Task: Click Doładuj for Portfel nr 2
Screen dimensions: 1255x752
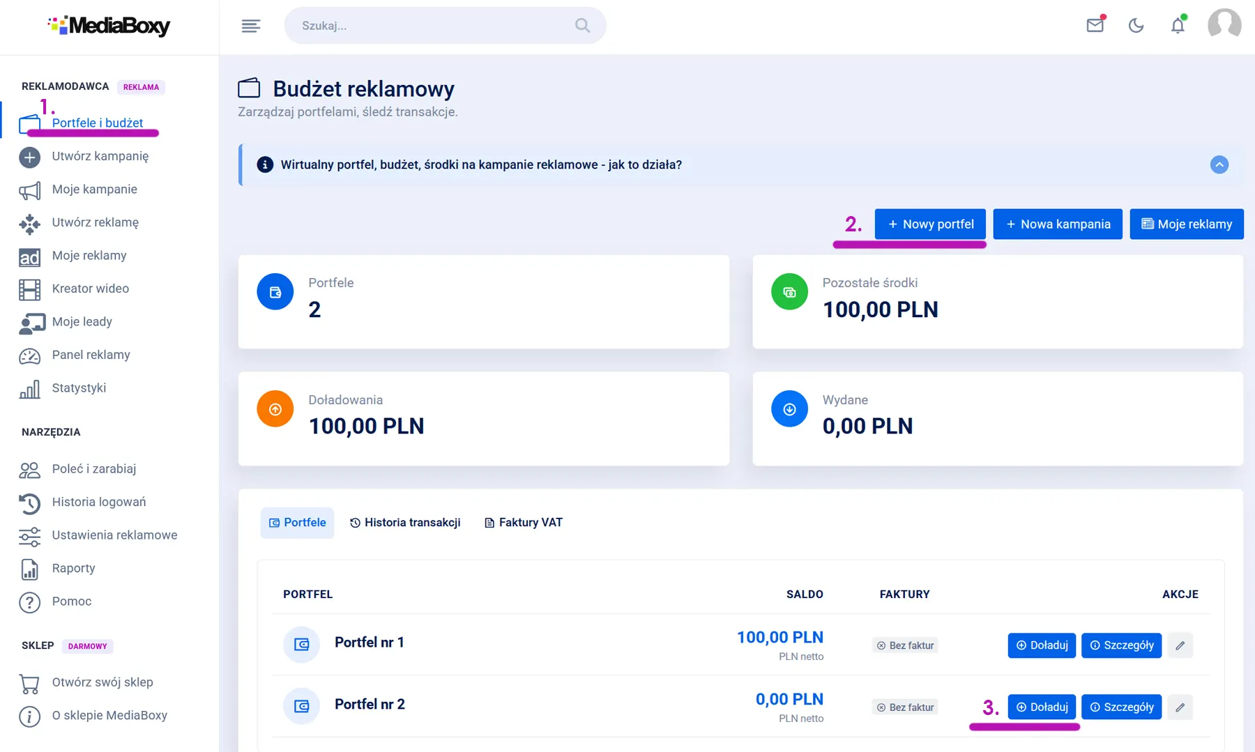Action: [1042, 707]
